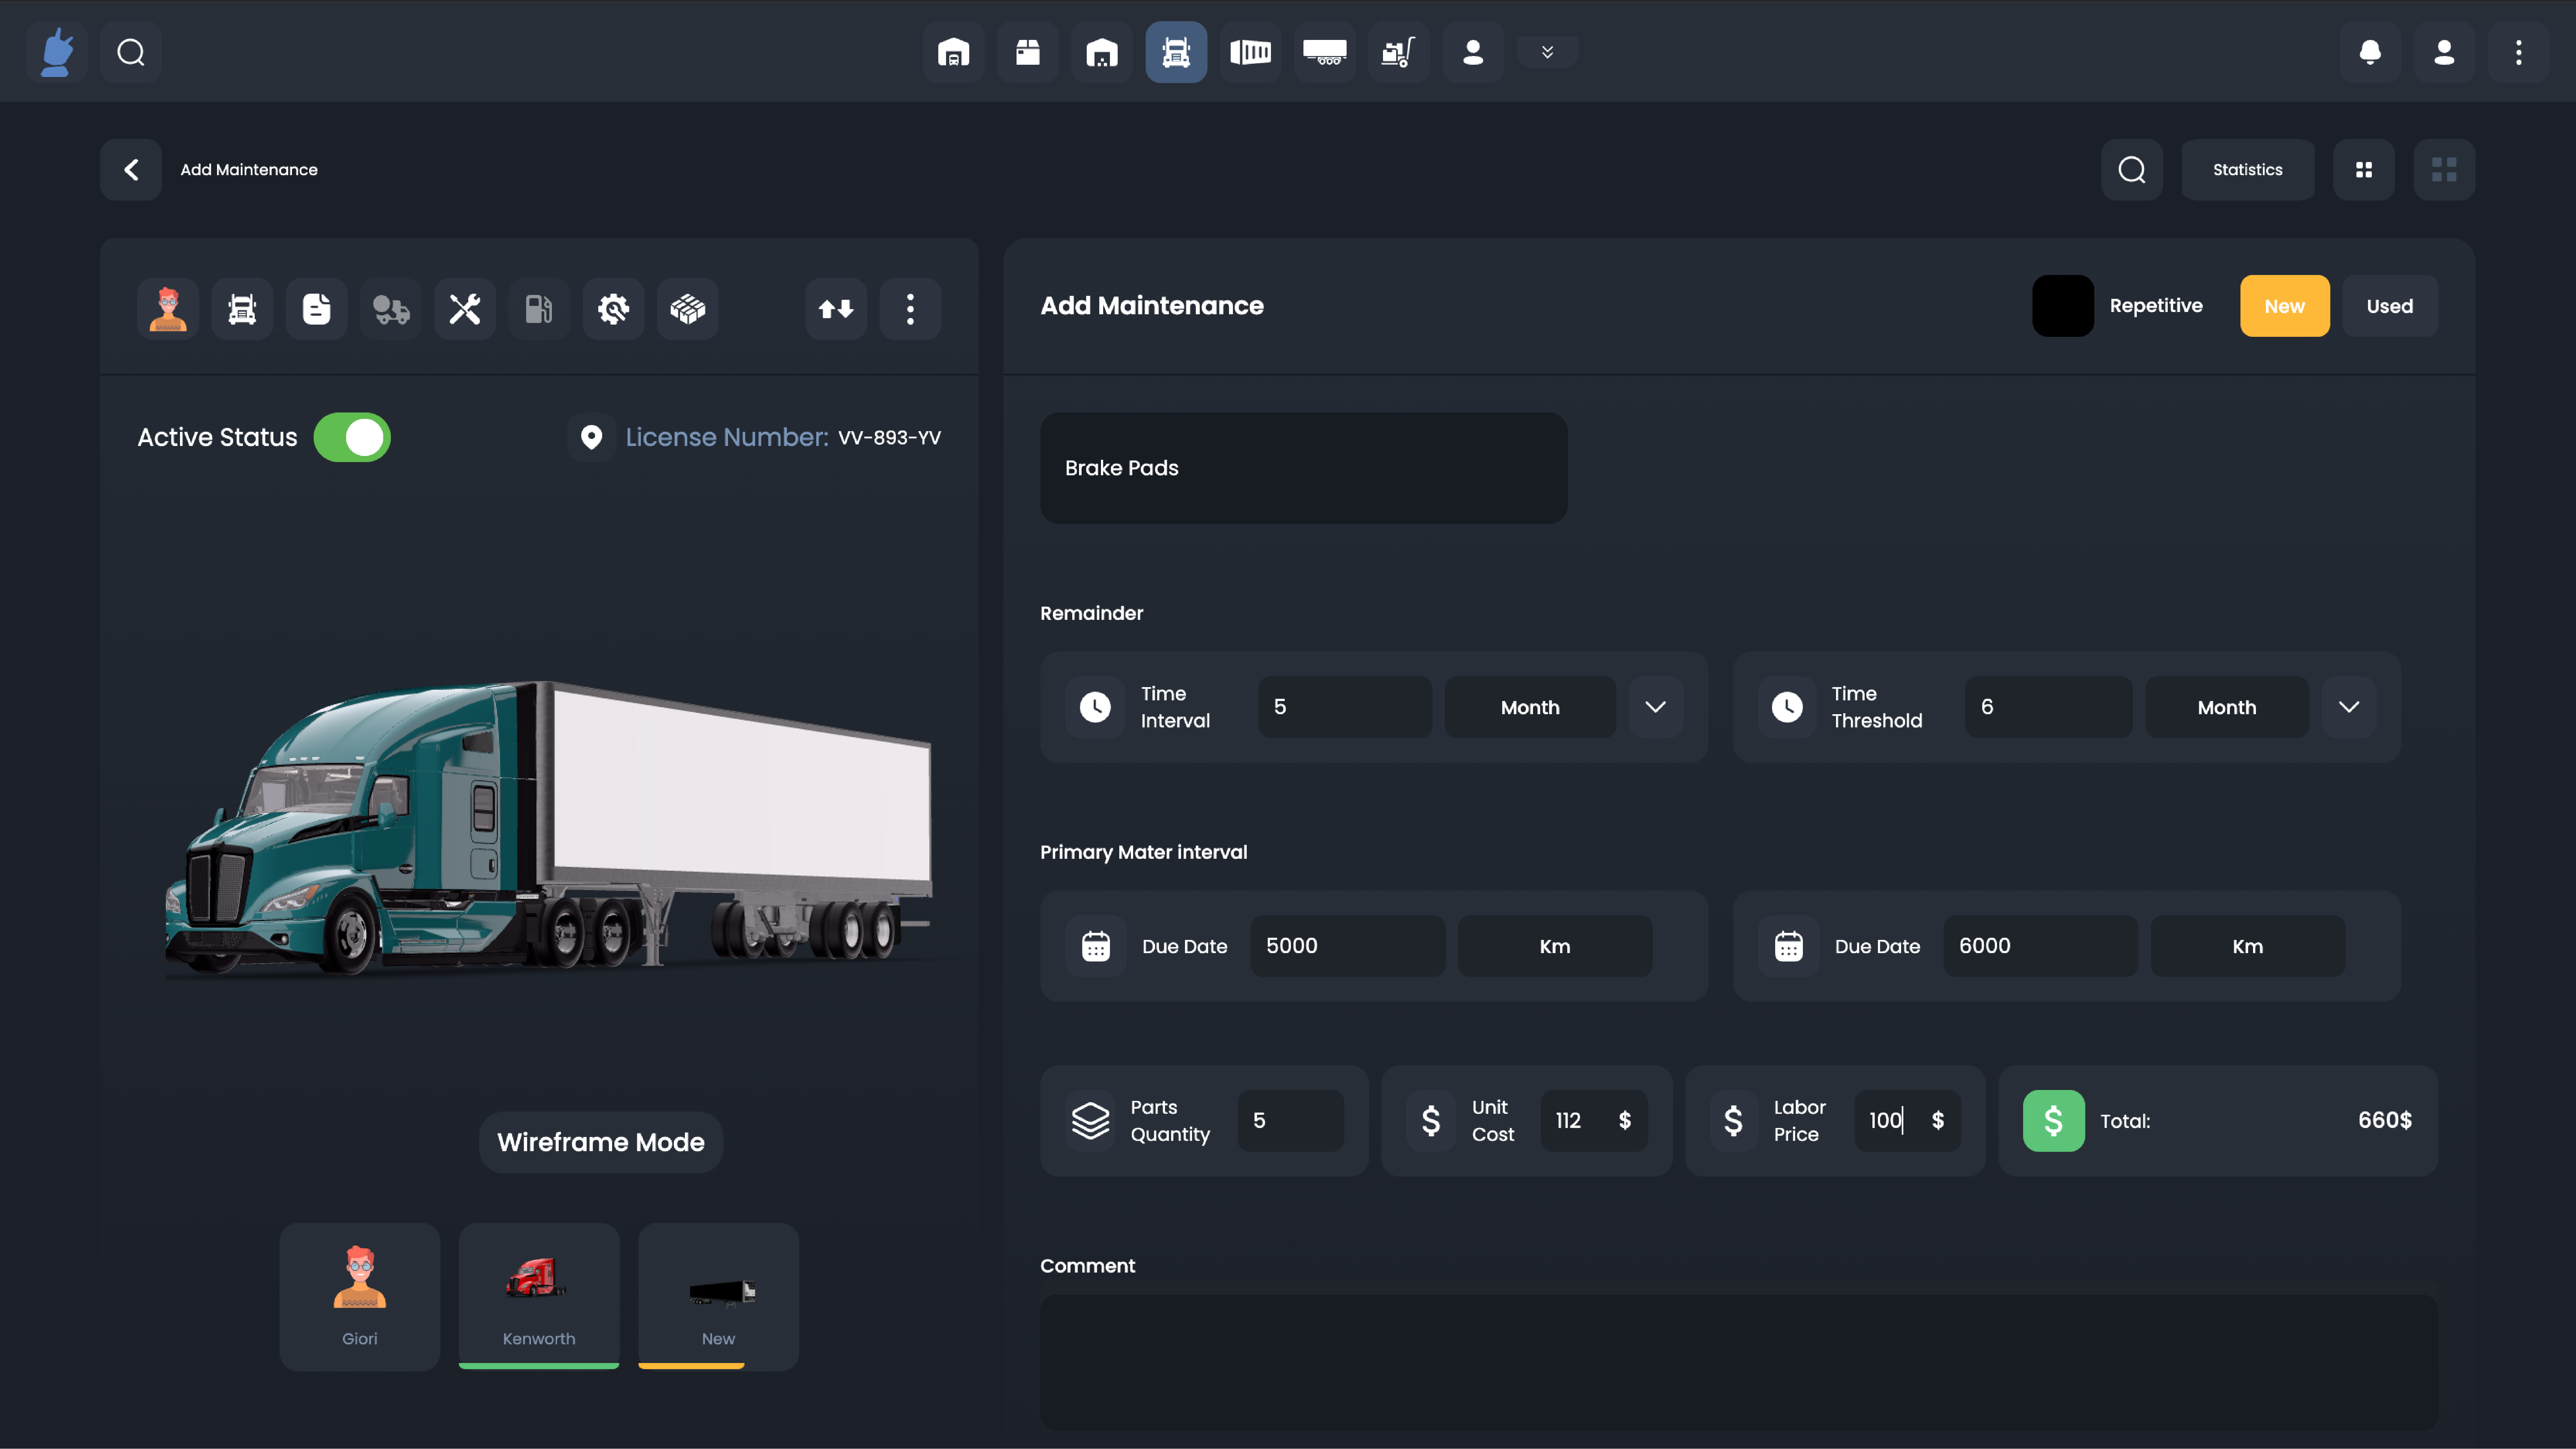Click the Time Interval clock icon
Image resolution: width=2576 pixels, height=1449 pixels.
1095,707
